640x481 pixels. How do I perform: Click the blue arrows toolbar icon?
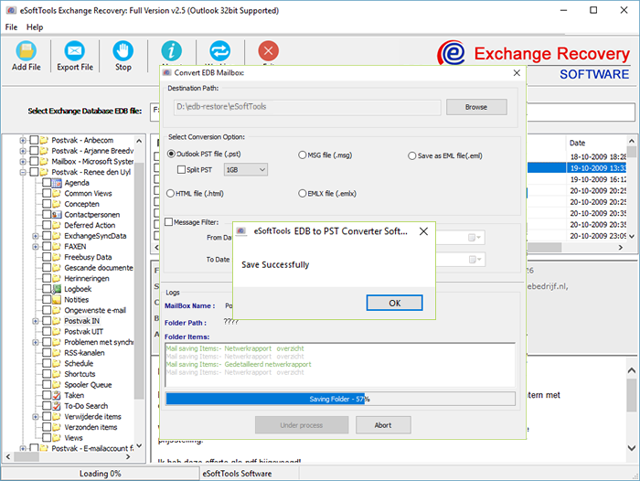(220, 51)
